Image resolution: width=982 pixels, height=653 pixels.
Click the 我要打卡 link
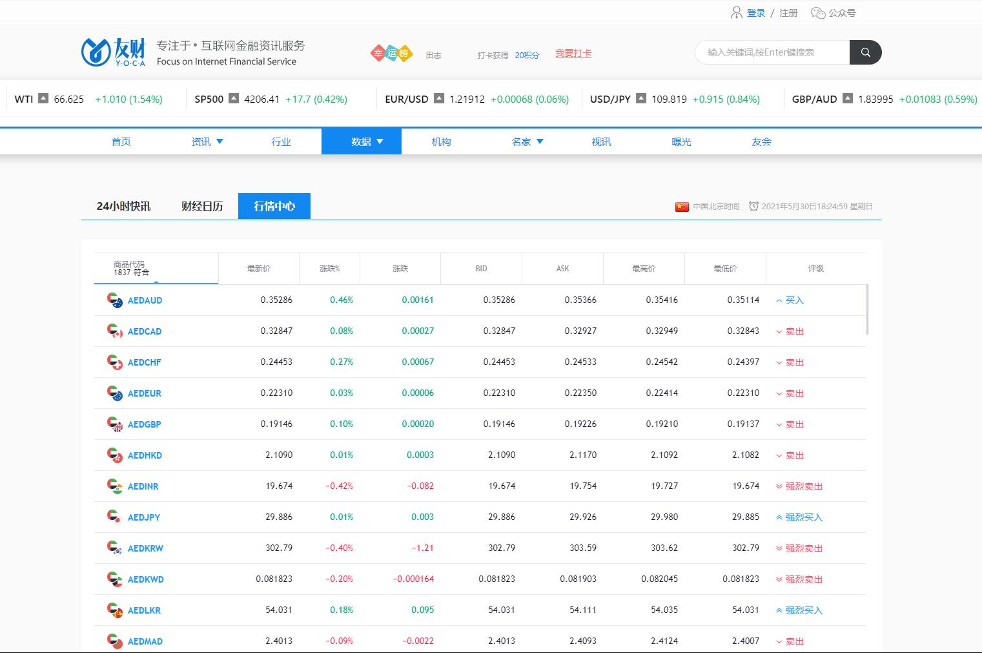(x=573, y=54)
